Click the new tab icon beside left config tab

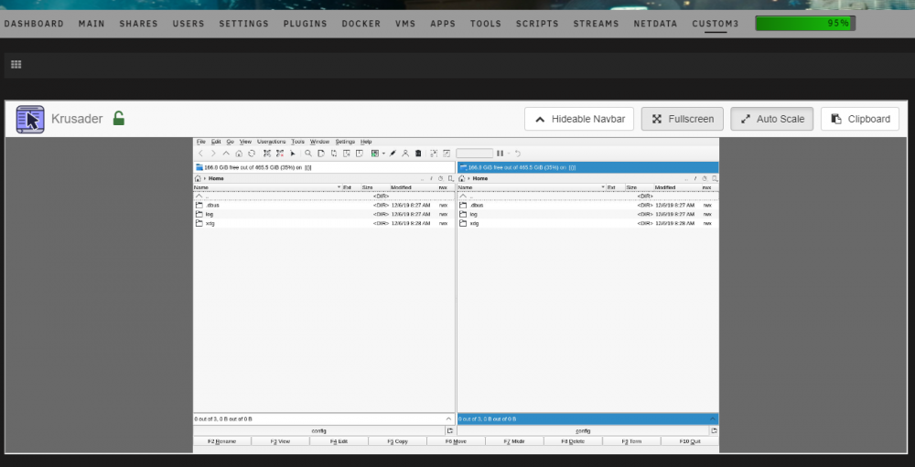pyautogui.click(x=450, y=430)
